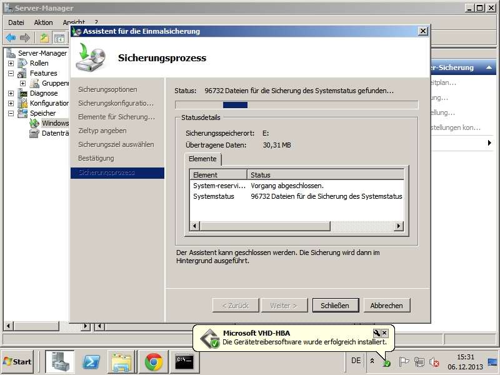
Task: Expand the Diagnose node
Action: (x=11, y=93)
